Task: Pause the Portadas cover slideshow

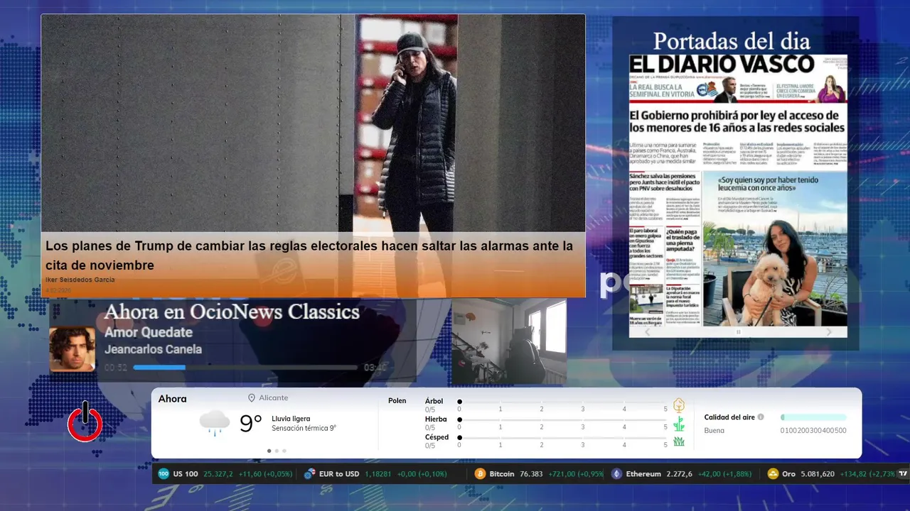Action: tap(738, 331)
